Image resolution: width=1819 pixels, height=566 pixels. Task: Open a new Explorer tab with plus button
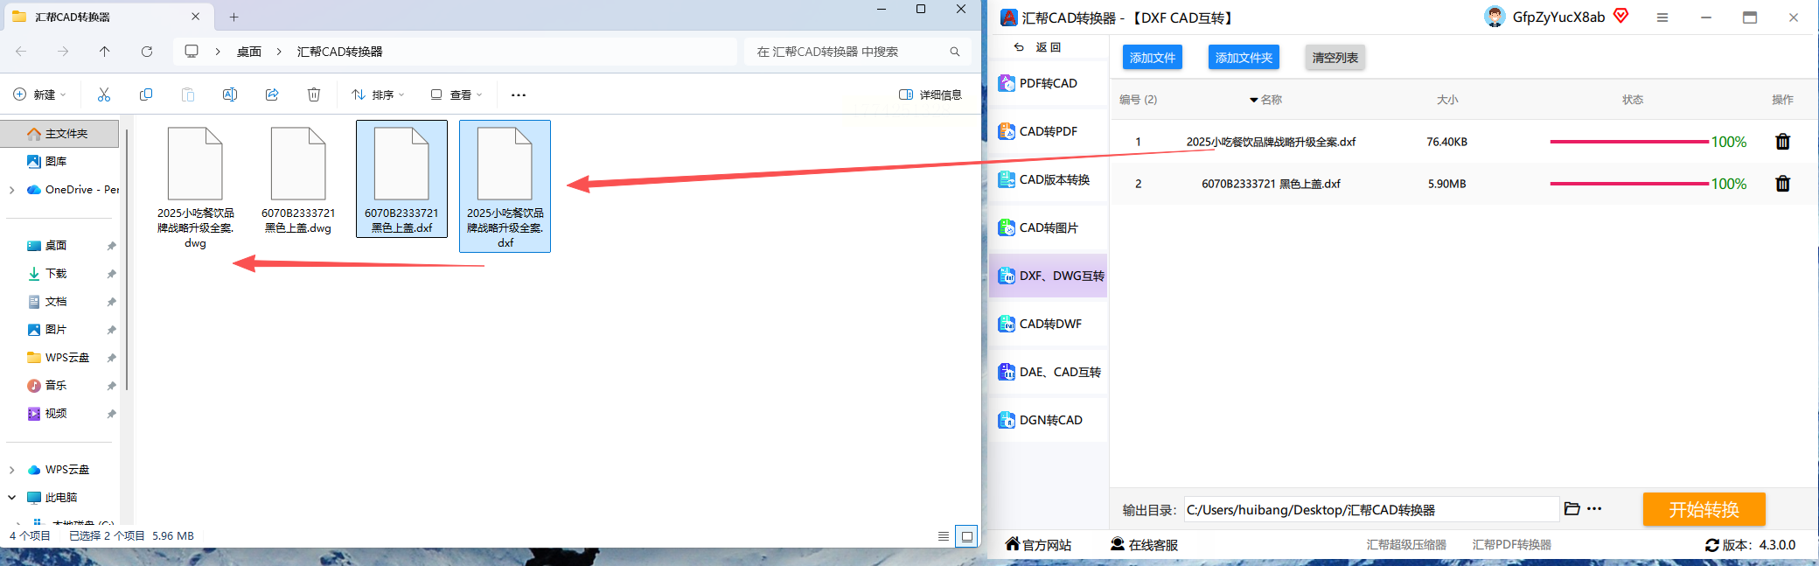tap(233, 17)
